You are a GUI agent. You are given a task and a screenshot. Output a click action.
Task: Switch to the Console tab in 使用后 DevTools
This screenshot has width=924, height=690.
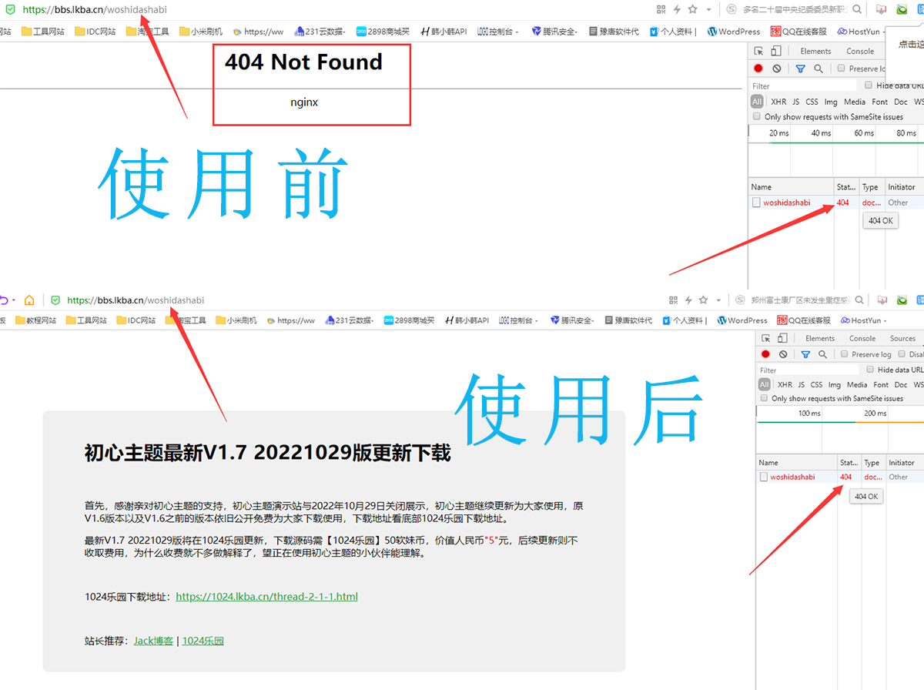[862, 338]
